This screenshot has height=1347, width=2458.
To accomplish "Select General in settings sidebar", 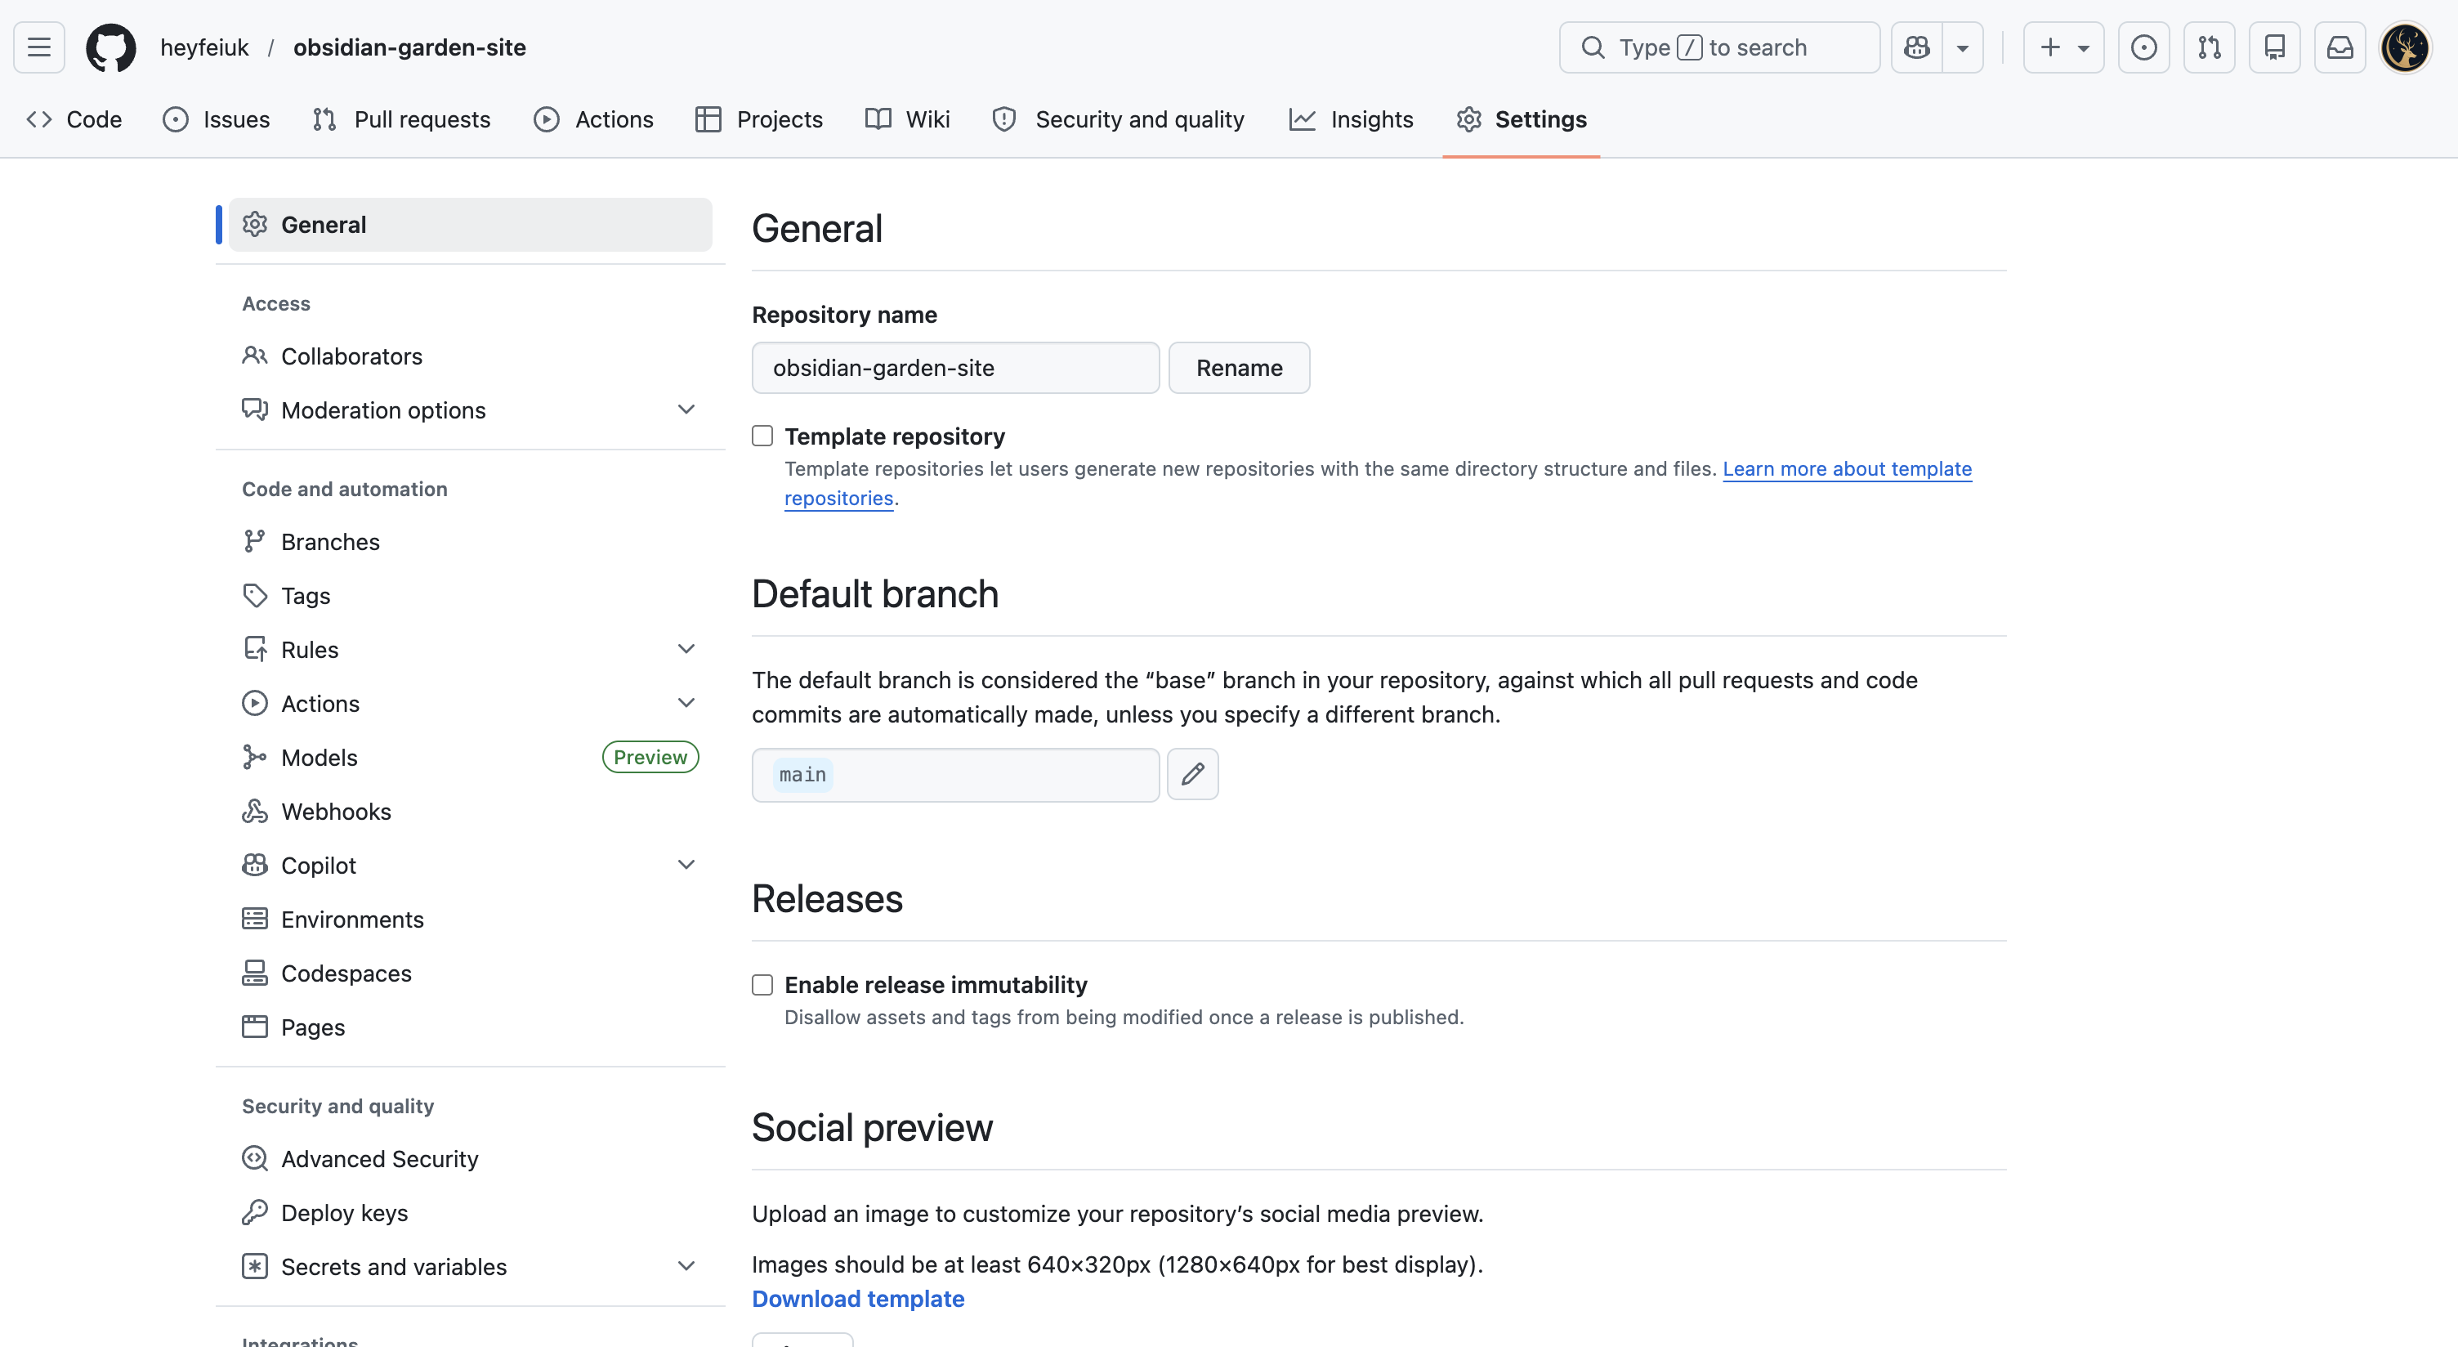I will coord(471,224).
